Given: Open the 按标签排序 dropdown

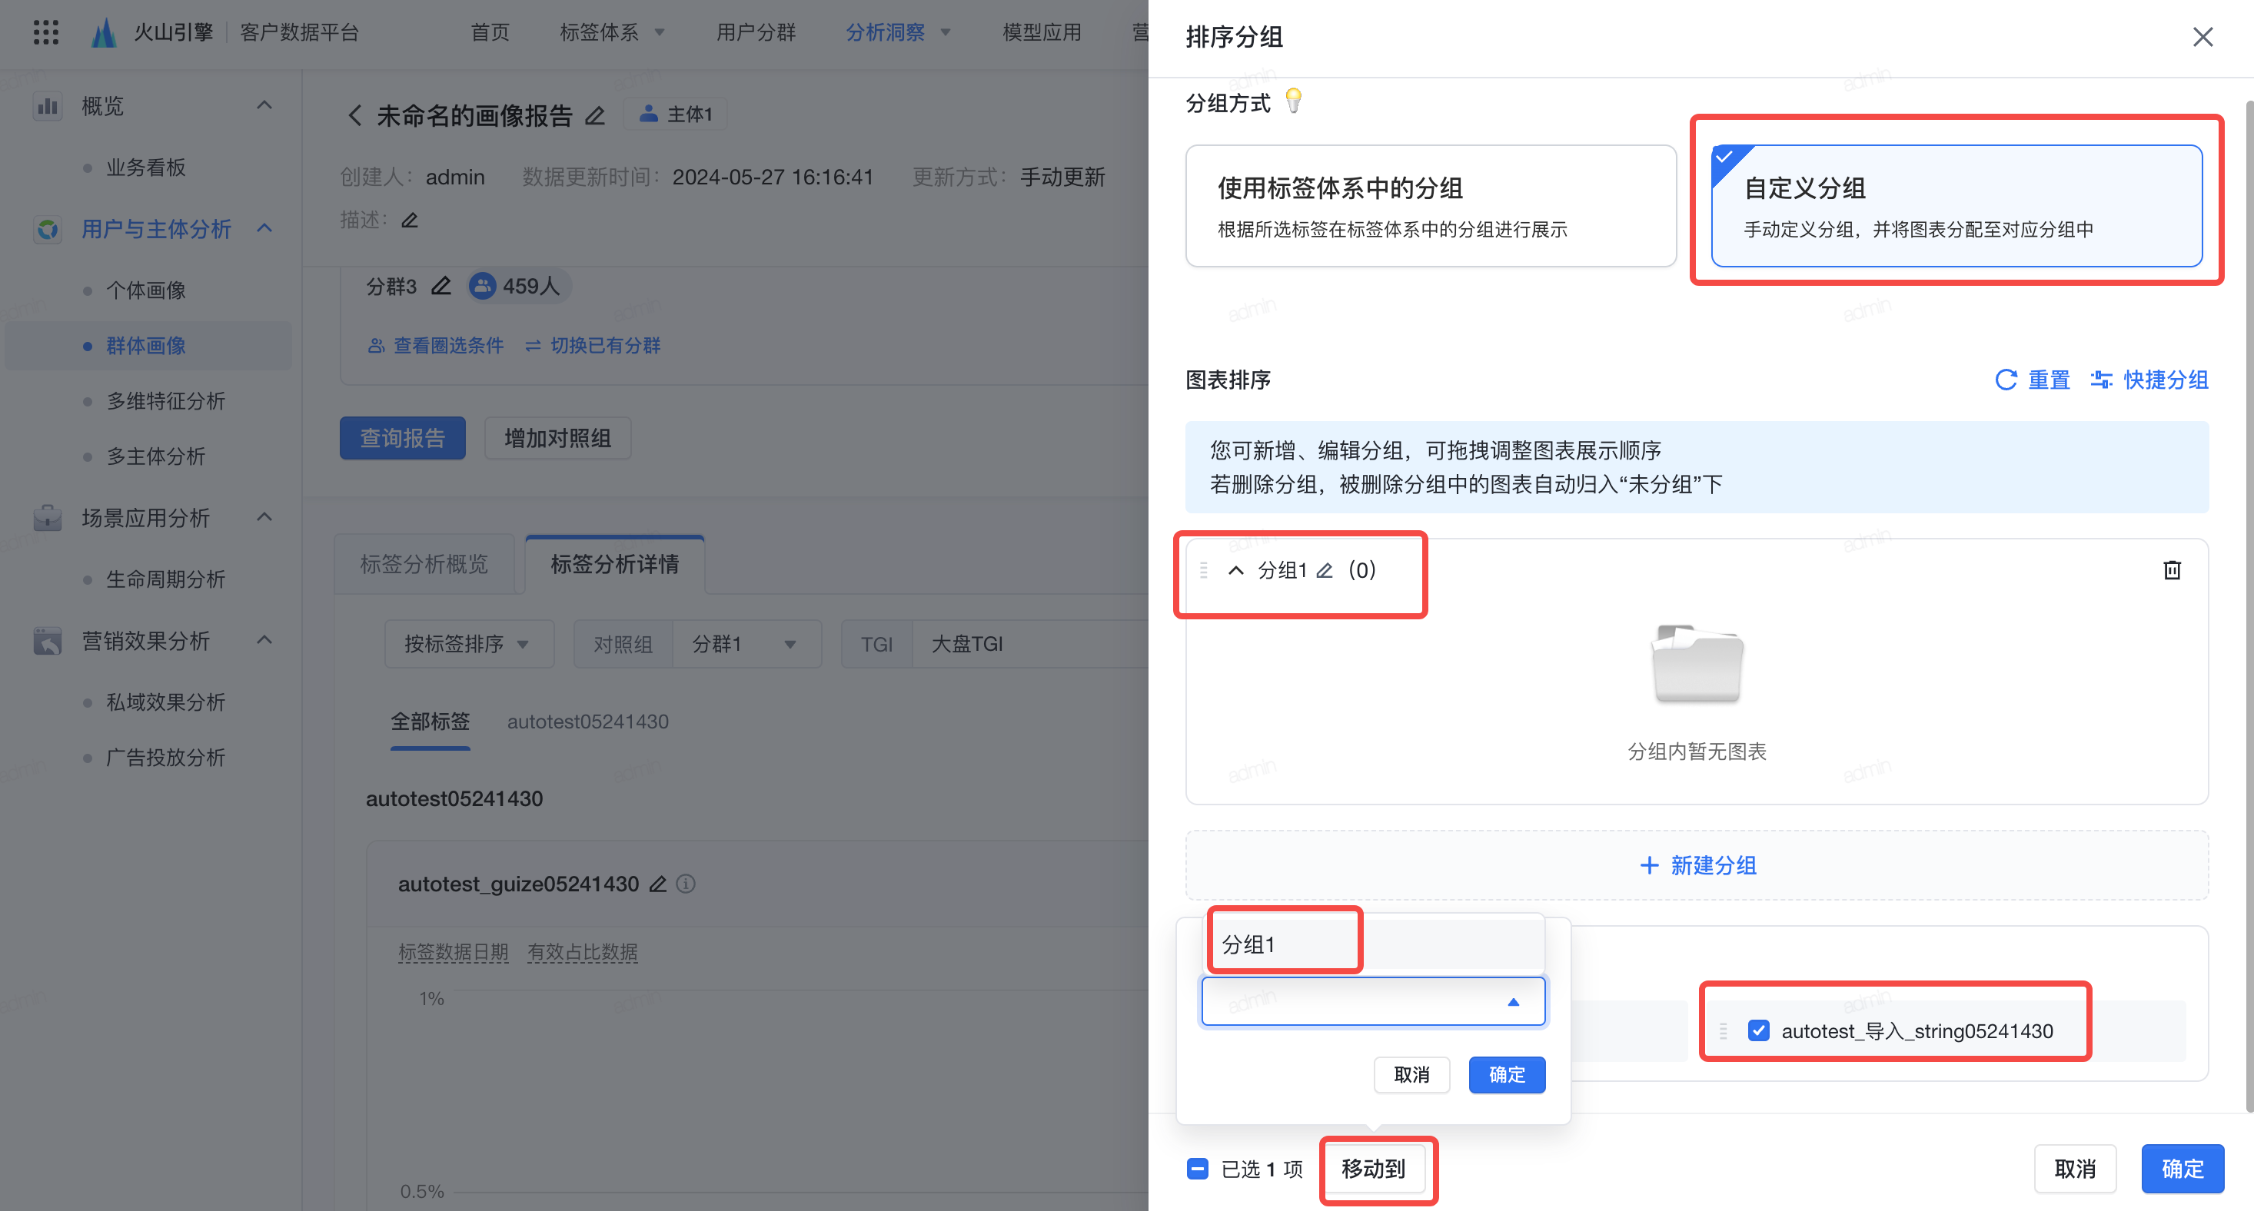Looking at the screenshot, I should (x=469, y=645).
